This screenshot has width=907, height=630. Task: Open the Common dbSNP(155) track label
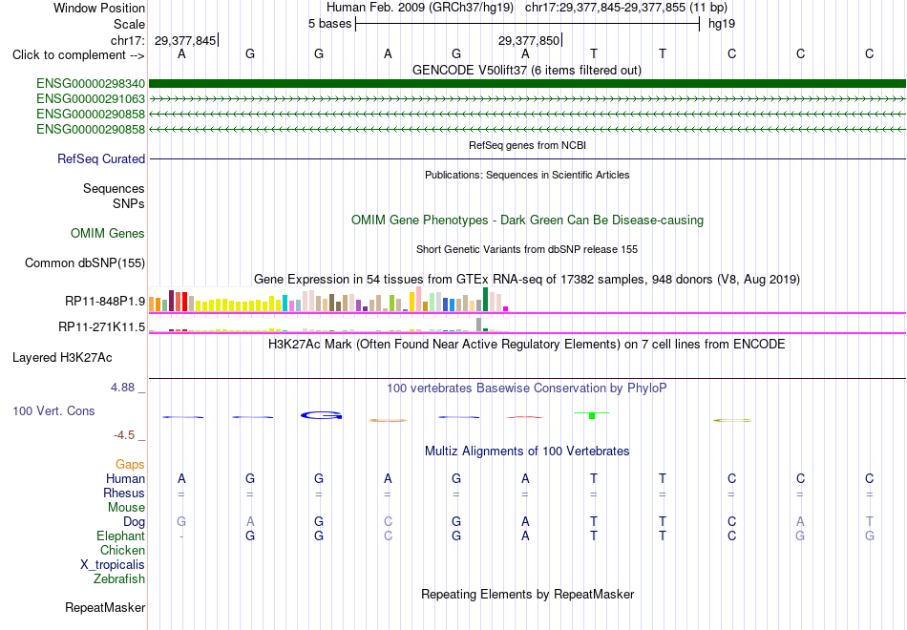tap(85, 263)
